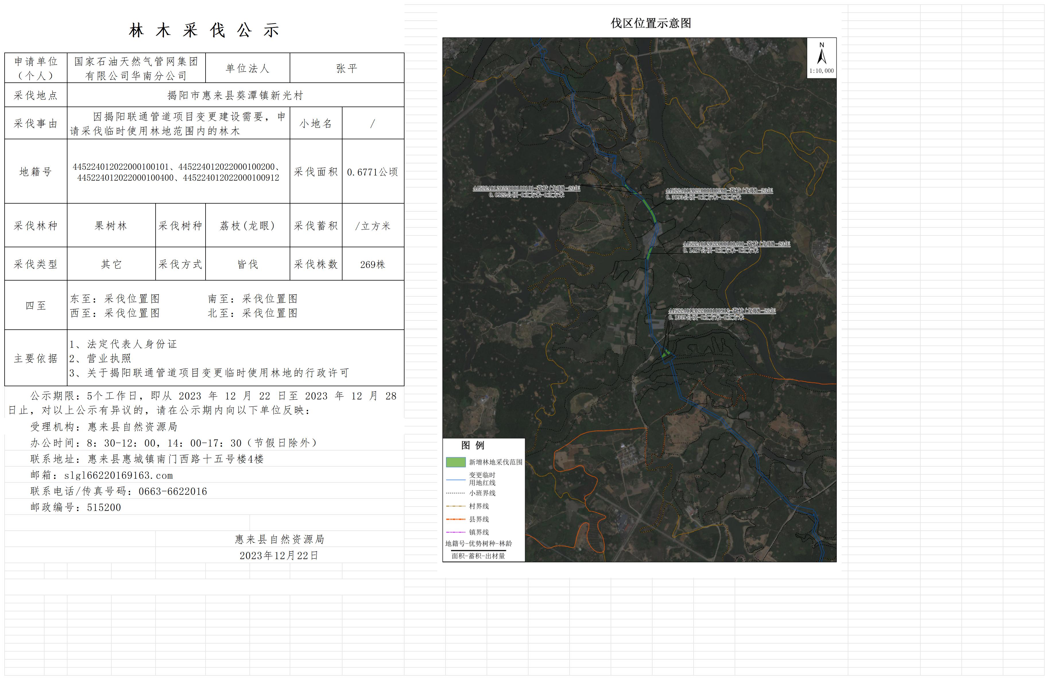Viewport: 1049px width, 680px height.
Task: Click the 张平 legal representative cell
Action: 347,68
